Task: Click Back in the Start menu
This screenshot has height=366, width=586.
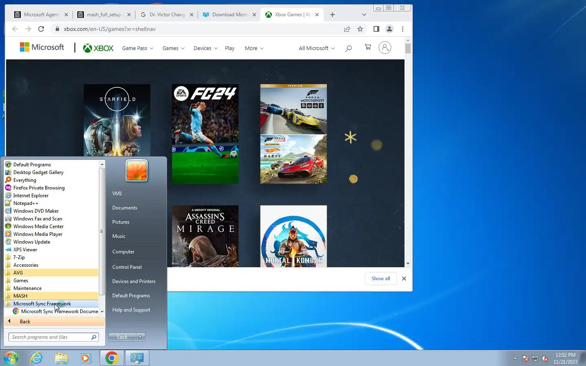Action: (54, 322)
